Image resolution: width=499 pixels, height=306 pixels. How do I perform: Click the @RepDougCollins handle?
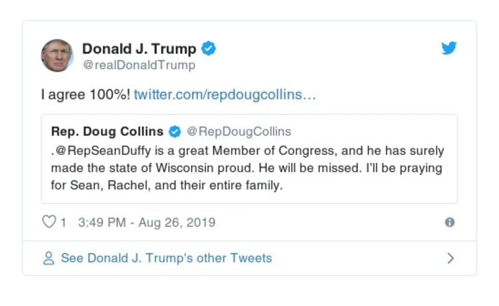(239, 132)
